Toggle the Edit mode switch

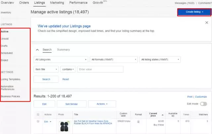coord(203,104)
